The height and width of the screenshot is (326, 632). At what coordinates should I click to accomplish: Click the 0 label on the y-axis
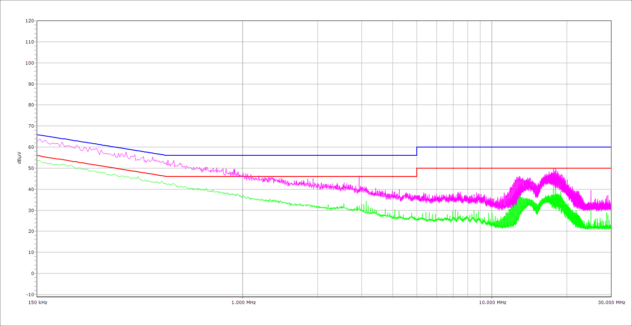[32, 273]
